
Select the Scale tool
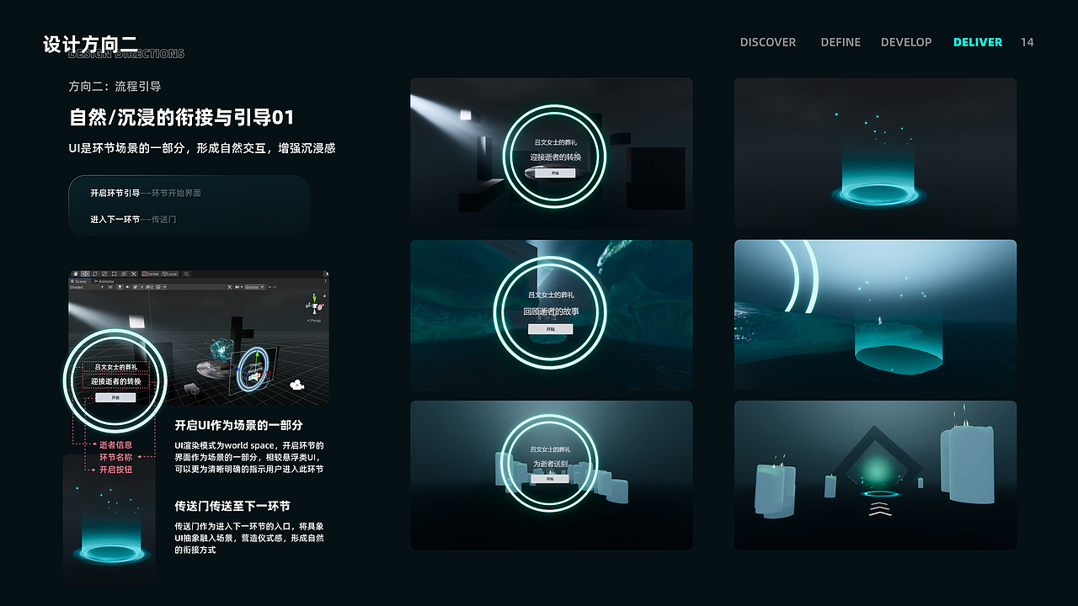[x=104, y=274]
